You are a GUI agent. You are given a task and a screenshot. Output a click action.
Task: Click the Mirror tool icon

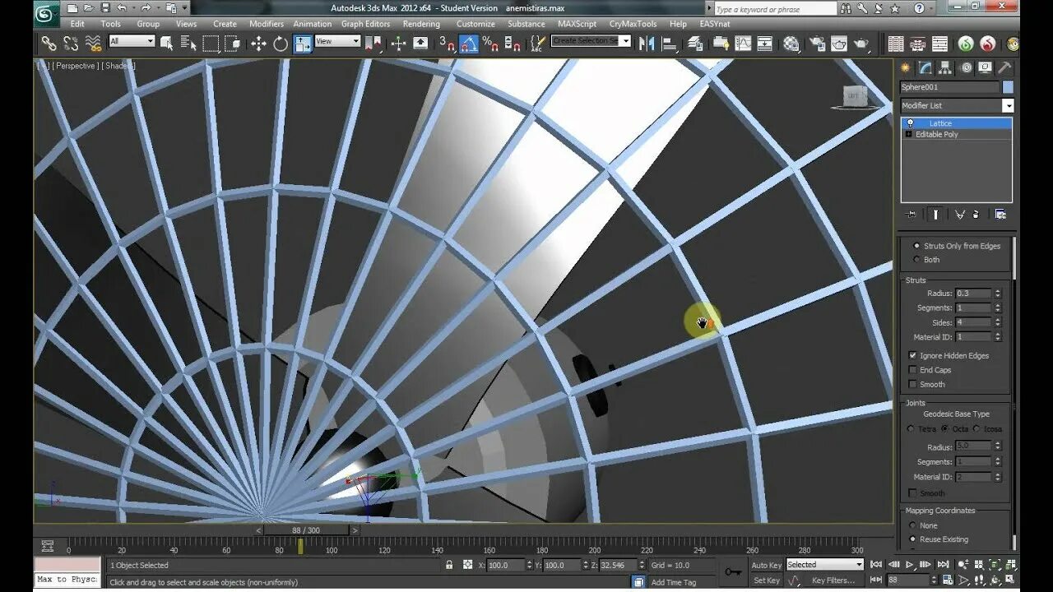click(648, 44)
